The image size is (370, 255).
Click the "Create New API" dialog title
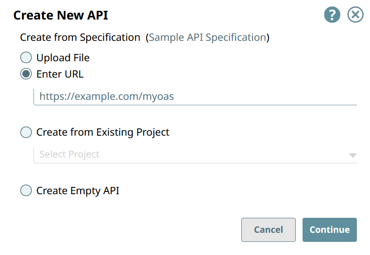61,15
